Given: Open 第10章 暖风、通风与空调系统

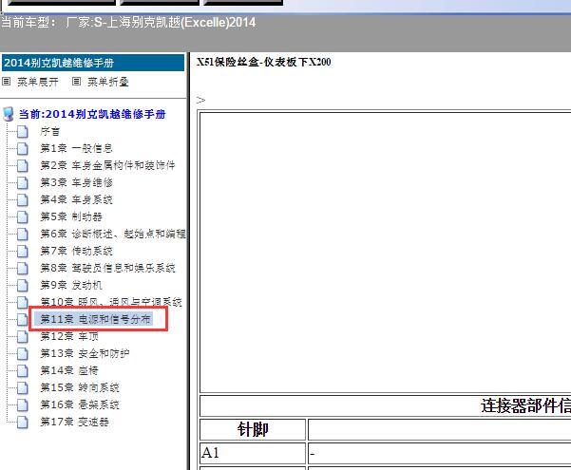Looking at the screenshot, I should tap(111, 302).
